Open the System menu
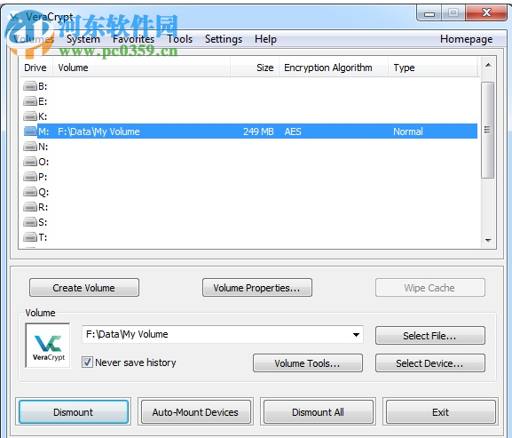Image resolution: width=512 pixels, height=438 pixels. click(83, 39)
